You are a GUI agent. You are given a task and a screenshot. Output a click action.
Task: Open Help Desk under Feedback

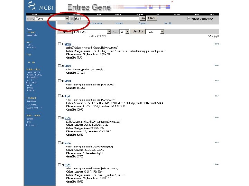pyautogui.click(x=31, y=101)
